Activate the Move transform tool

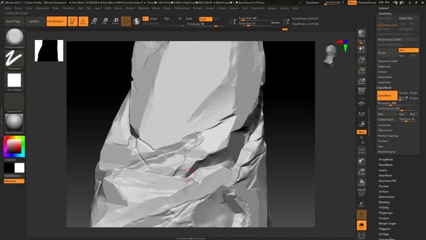pos(94,21)
